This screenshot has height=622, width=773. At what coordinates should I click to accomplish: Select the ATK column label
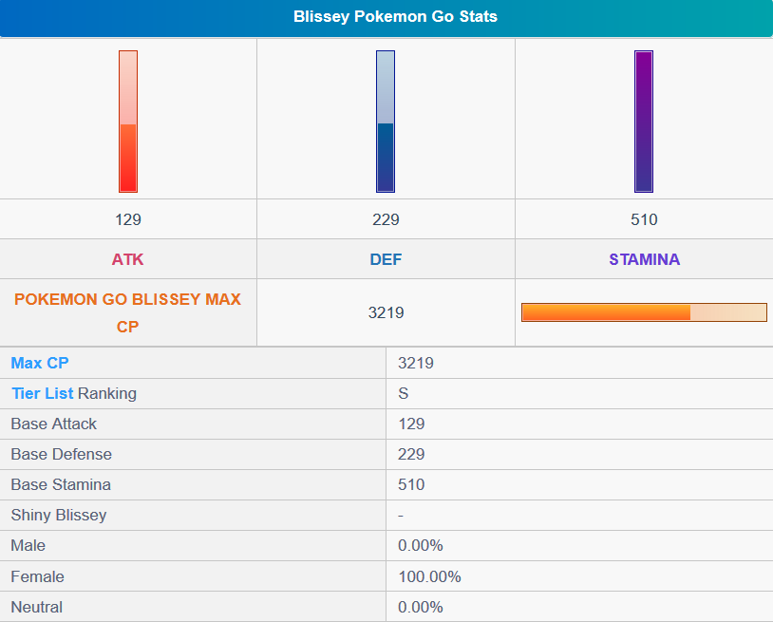(x=127, y=259)
